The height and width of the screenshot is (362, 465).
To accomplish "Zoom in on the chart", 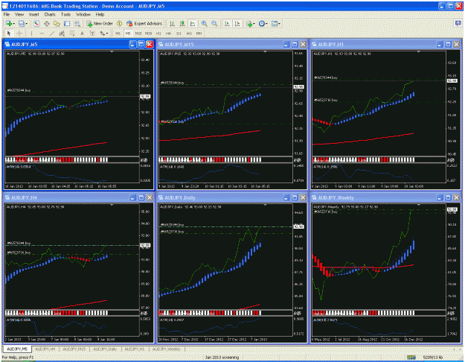I will coord(204,23).
